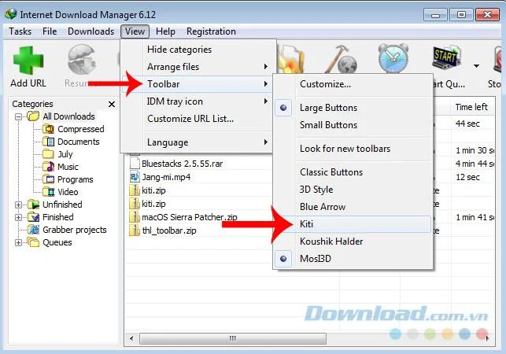Select the Jang-mi.mp4 file name

(x=166, y=177)
